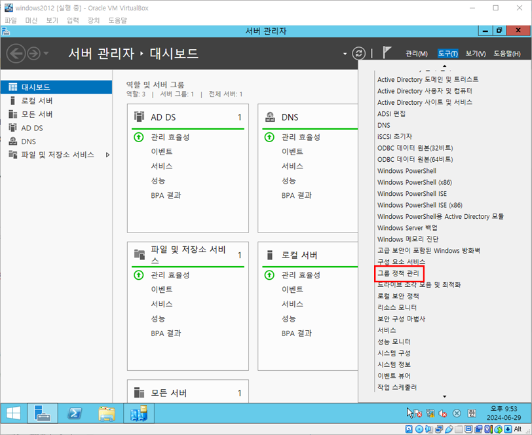
Task: Open ADSI 편집 from tools menu
Action: [x=392, y=114]
